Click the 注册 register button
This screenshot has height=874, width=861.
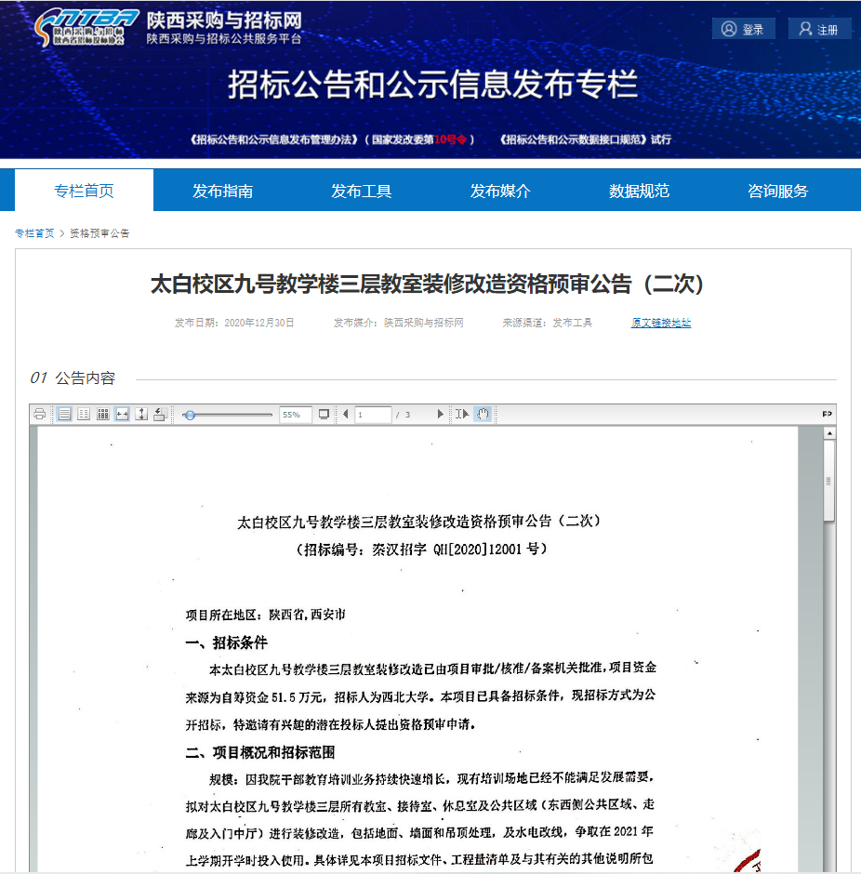coord(819,29)
